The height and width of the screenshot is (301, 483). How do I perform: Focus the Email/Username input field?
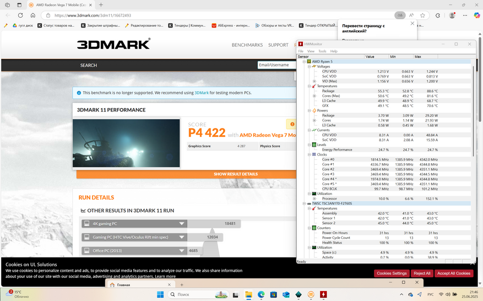[x=276, y=65]
